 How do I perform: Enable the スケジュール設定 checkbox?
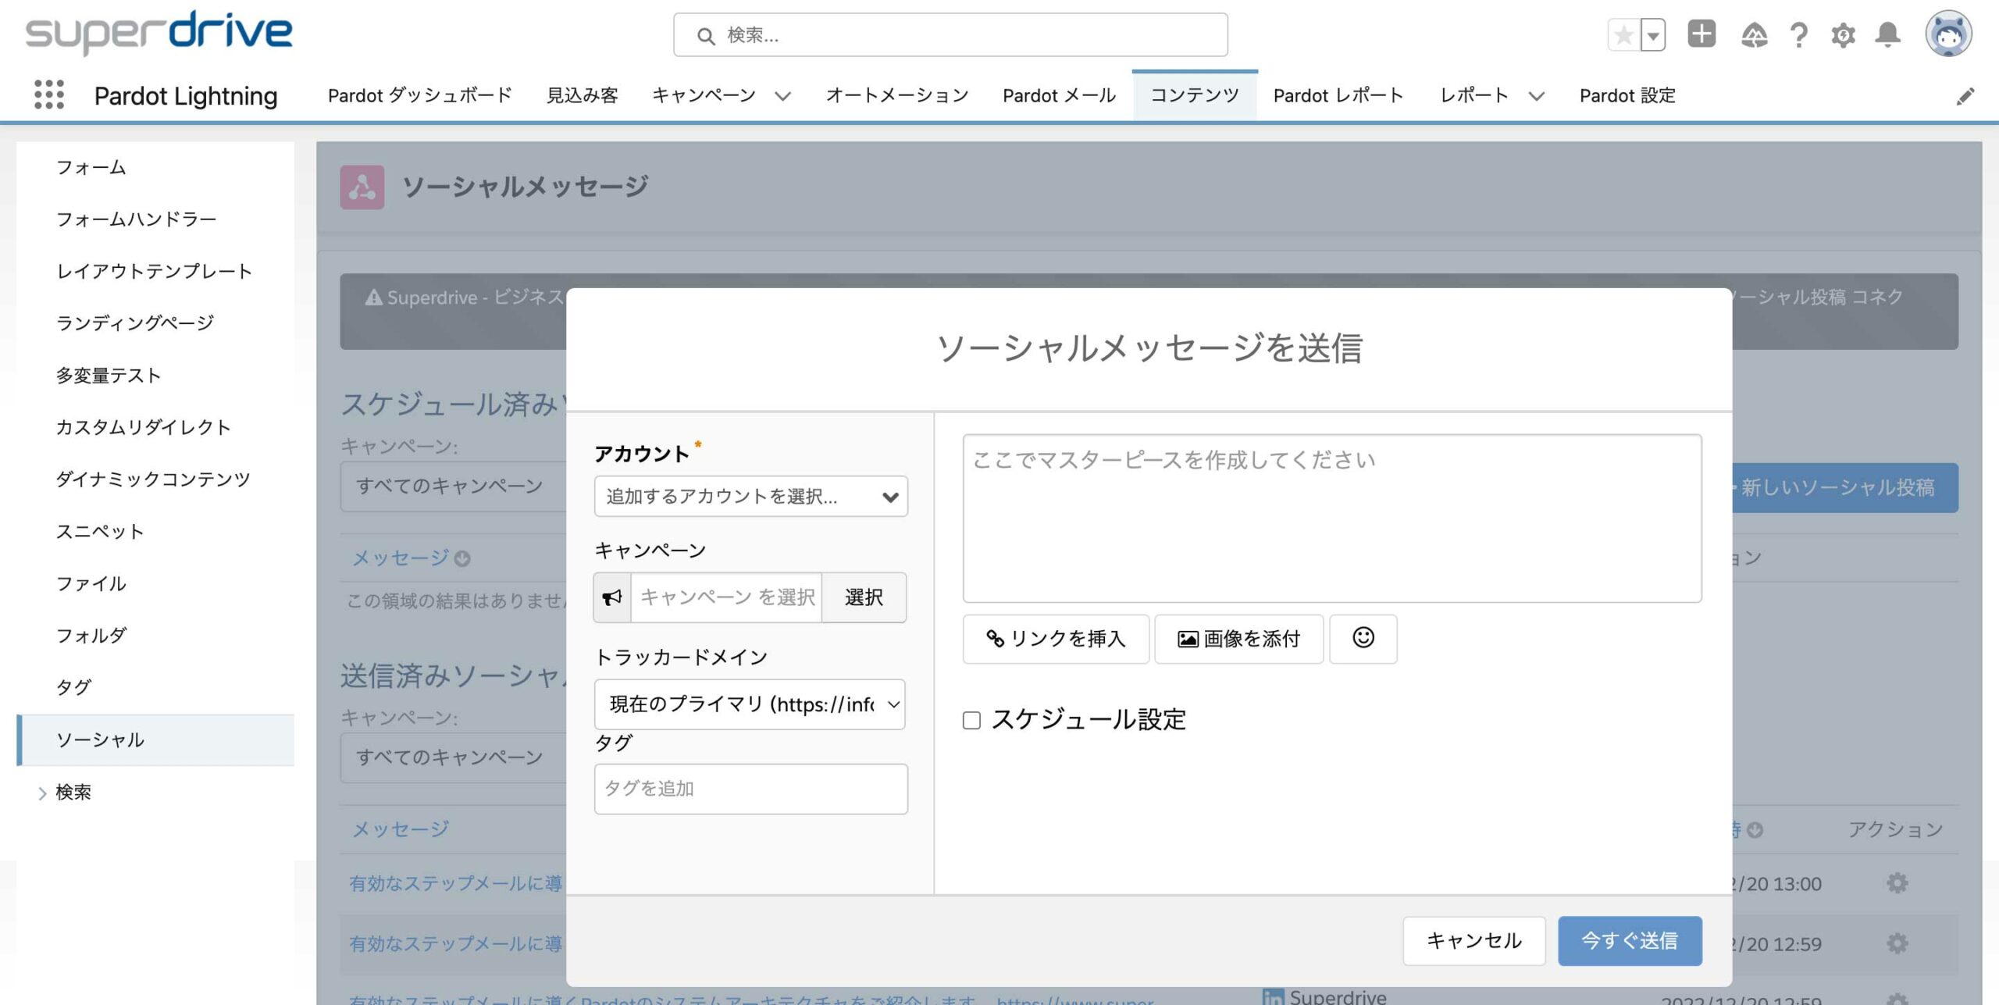(x=971, y=720)
